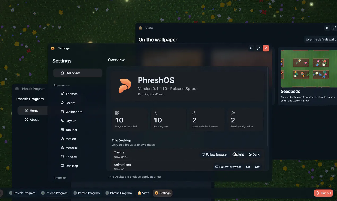The width and height of the screenshot is (337, 201).
Task: Click the Start with the System power icon
Action: pos(194,113)
